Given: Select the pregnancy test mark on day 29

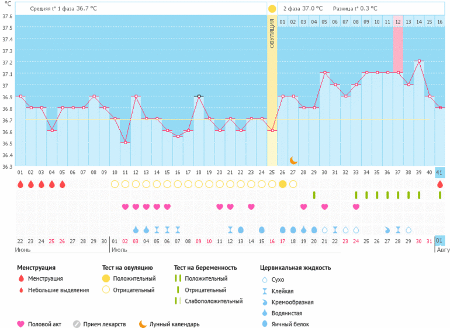Looking at the screenshot, I should coord(314,195).
